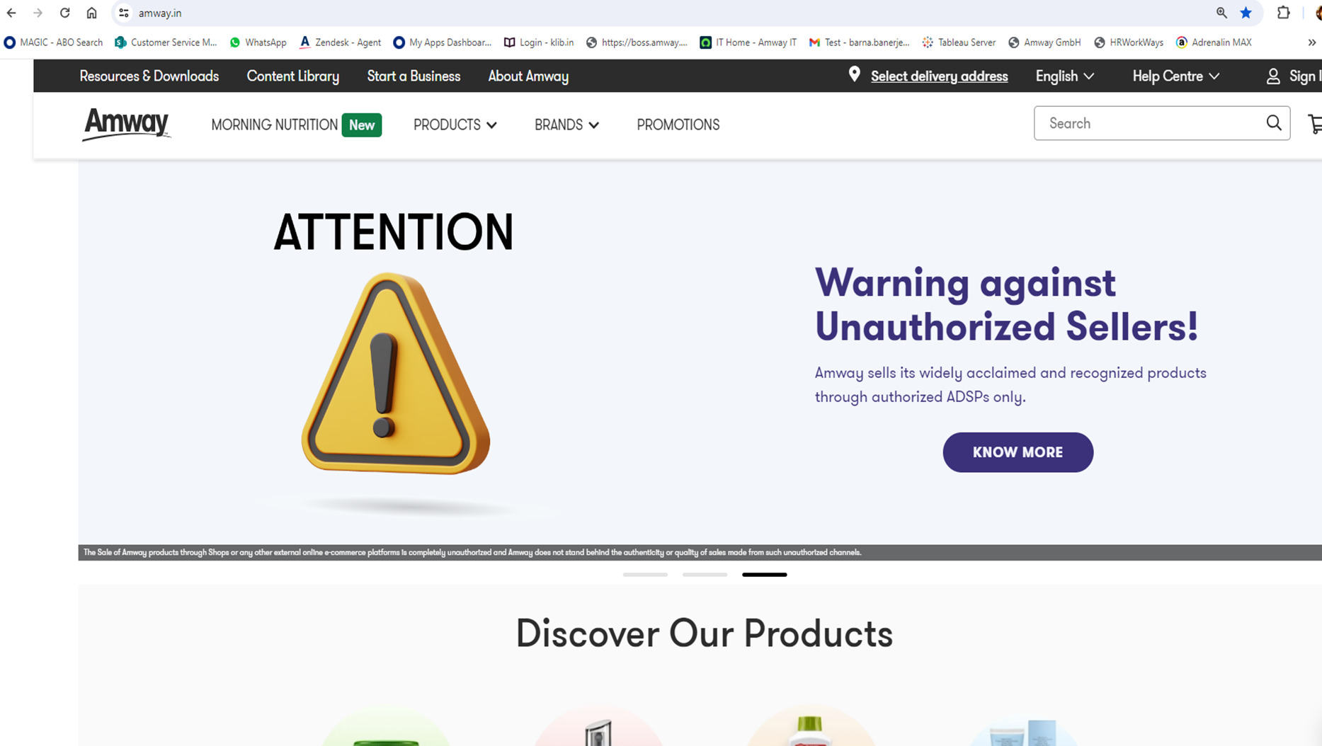Go to browser home page
The height and width of the screenshot is (746, 1322).
coord(92,13)
